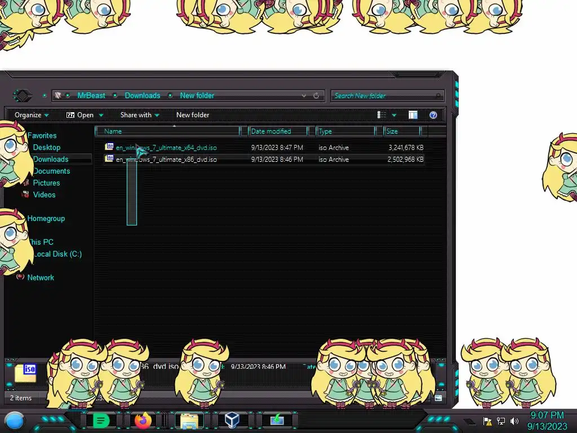
Task: Click the Start orb button
Action: click(x=15, y=421)
